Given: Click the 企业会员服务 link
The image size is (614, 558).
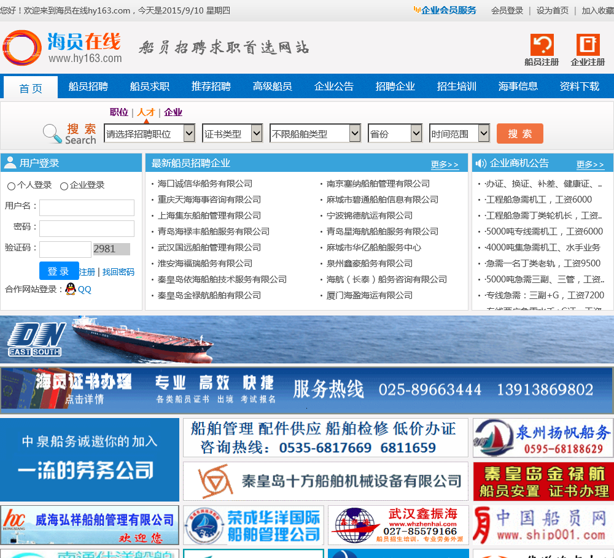Looking at the screenshot, I should click(448, 10).
